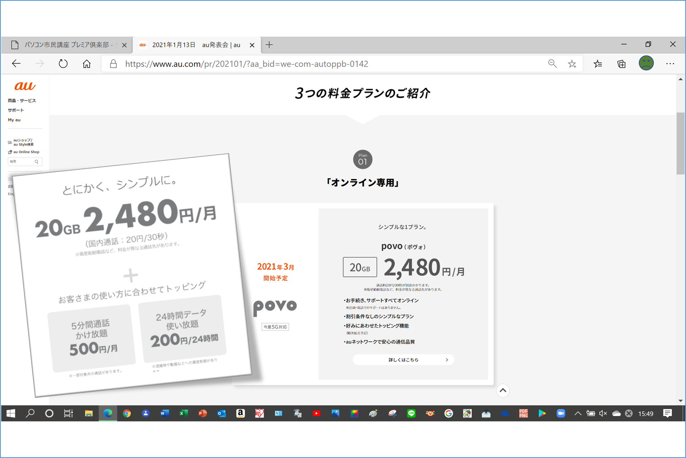This screenshot has width=686, height=458.
Task: Open YouTube from taskbar
Action: point(317,414)
